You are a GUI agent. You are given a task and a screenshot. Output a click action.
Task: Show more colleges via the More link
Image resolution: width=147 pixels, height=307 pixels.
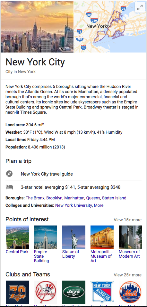pos(99,205)
